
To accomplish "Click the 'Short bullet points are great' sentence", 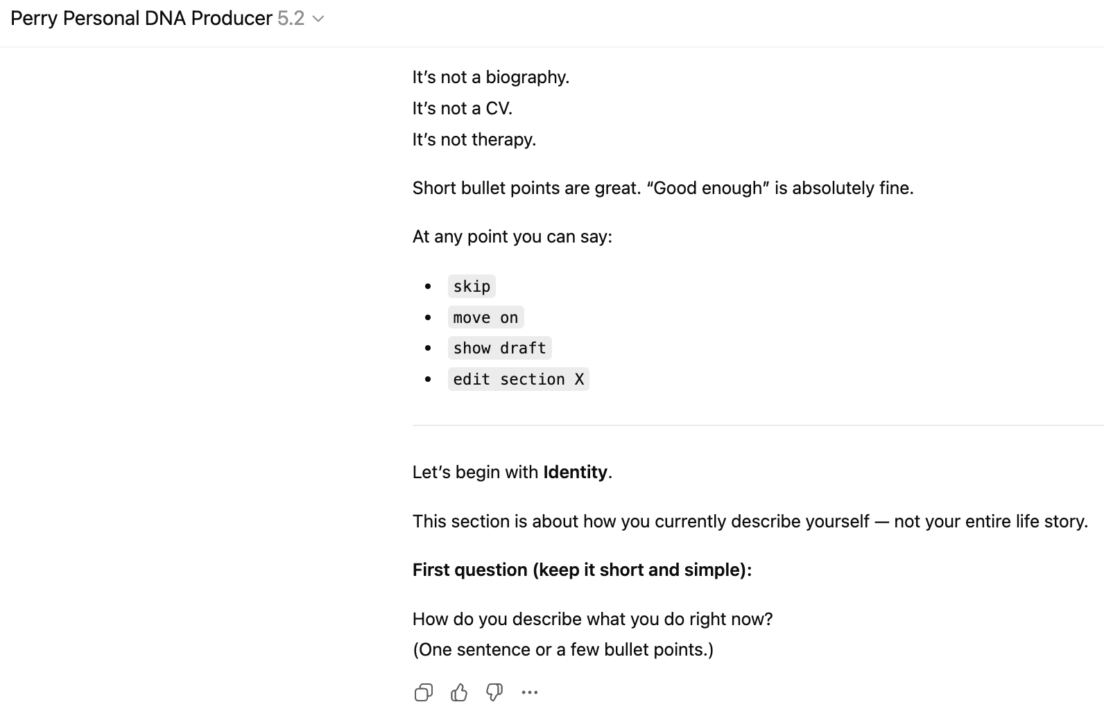I will pyautogui.click(x=662, y=188).
